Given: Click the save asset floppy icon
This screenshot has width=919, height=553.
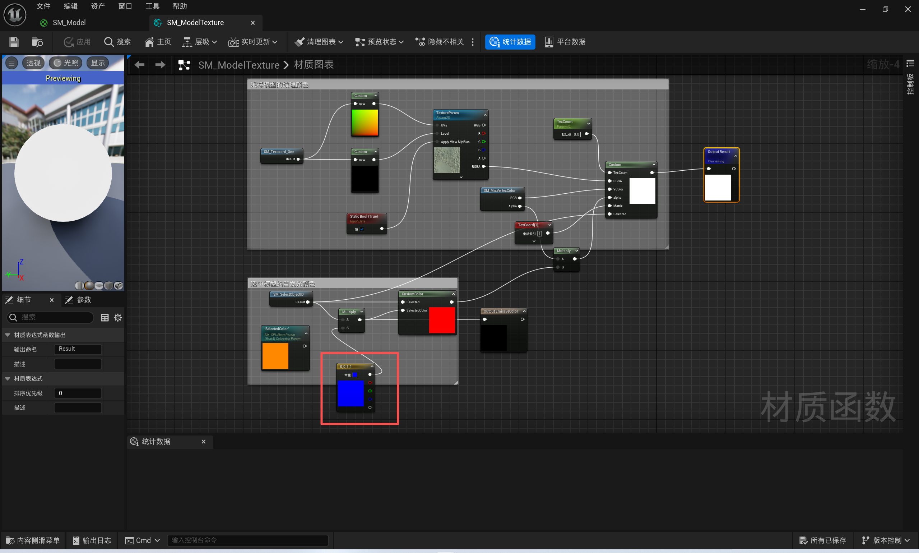Looking at the screenshot, I should pos(14,42).
